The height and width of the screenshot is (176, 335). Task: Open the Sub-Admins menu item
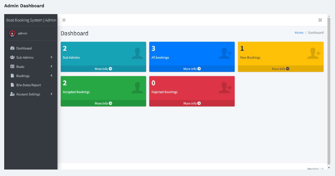click(x=31, y=58)
